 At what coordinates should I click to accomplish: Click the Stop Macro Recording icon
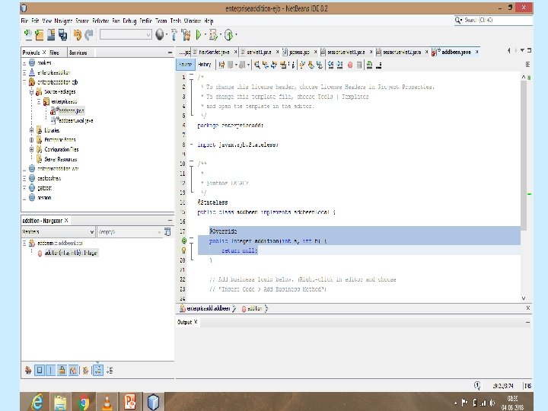[359, 65]
